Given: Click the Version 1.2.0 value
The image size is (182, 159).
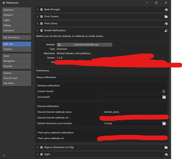Looking at the screenshot, I should point(60,58).
